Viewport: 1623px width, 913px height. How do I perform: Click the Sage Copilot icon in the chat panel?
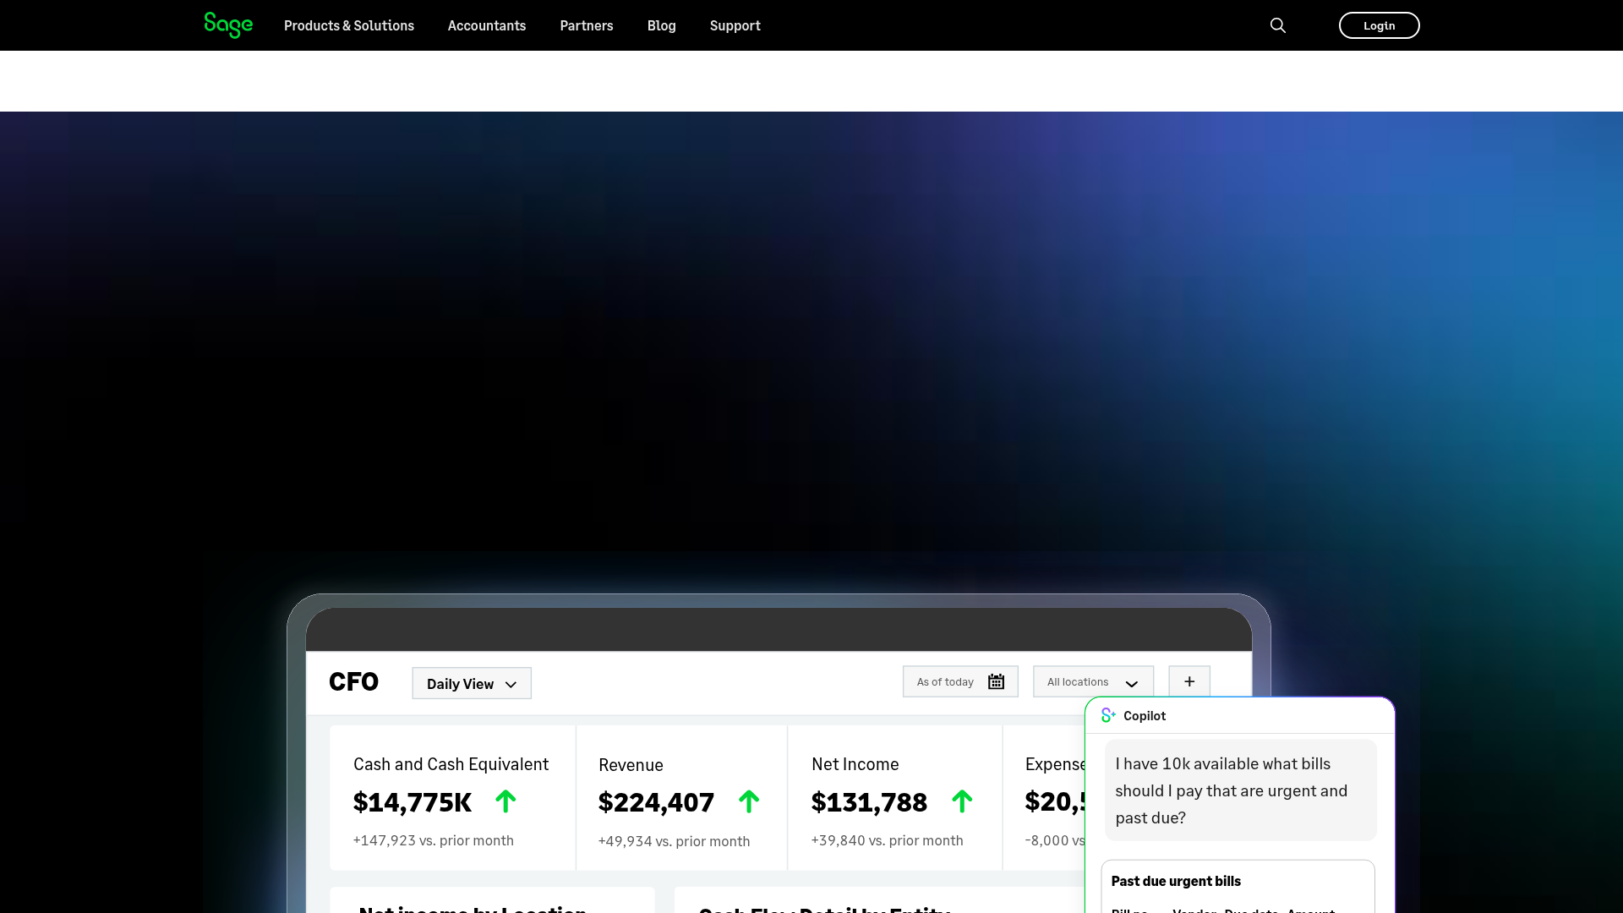click(1108, 714)
